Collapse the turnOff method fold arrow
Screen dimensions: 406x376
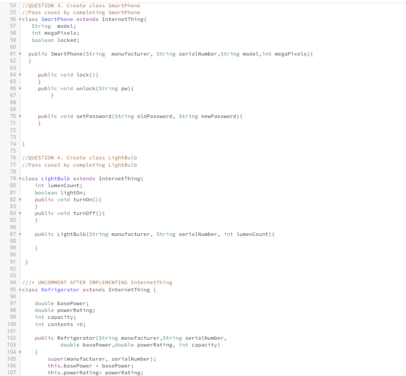click(x=19, y=213)
